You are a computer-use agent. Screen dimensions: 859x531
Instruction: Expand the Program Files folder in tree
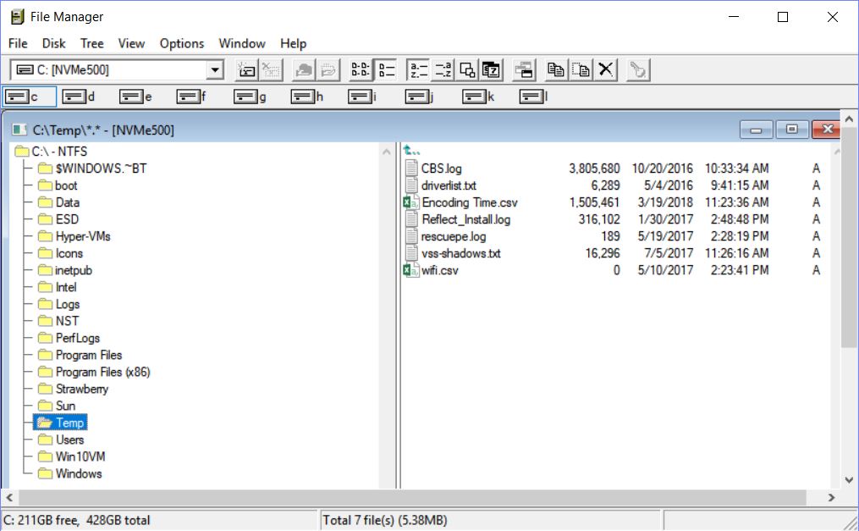tap(88, 355)
